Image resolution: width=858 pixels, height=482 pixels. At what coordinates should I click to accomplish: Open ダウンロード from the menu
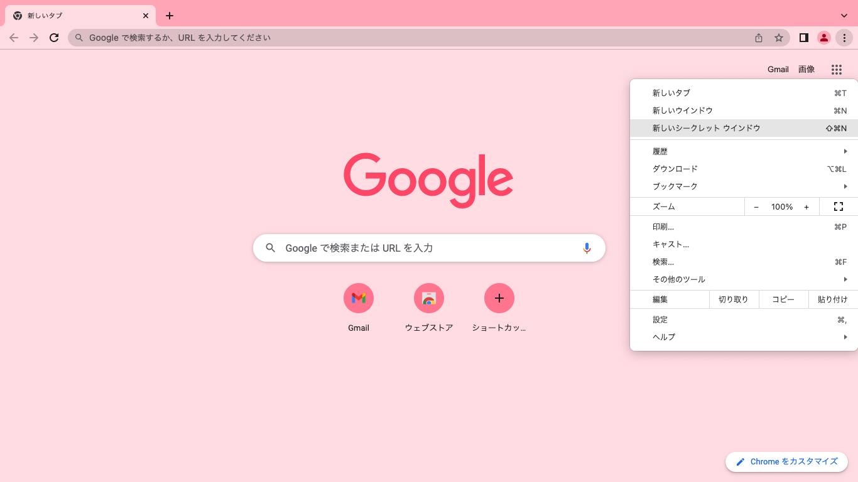[x=744, y=169]
